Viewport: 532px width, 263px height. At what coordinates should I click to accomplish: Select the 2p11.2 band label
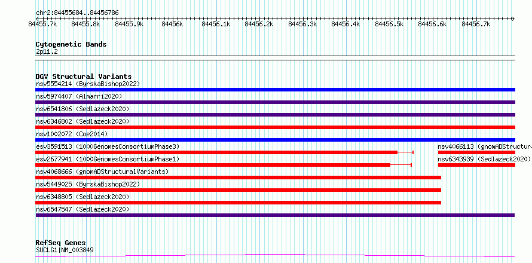tap(47, 51)
